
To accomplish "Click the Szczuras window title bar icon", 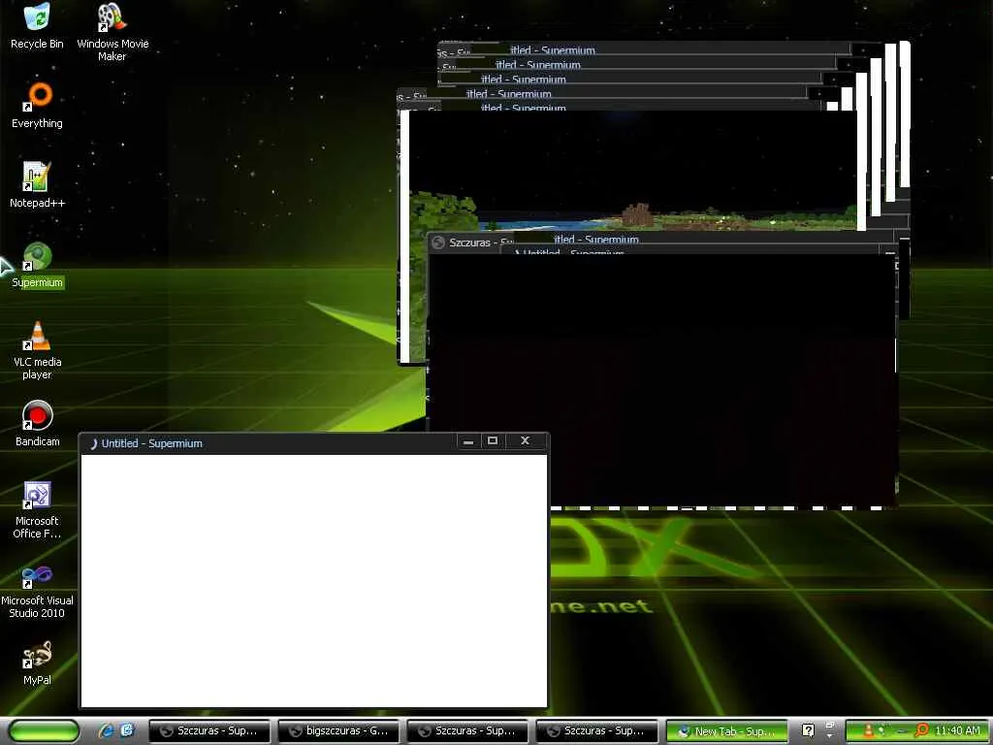I will pos(437,243).
